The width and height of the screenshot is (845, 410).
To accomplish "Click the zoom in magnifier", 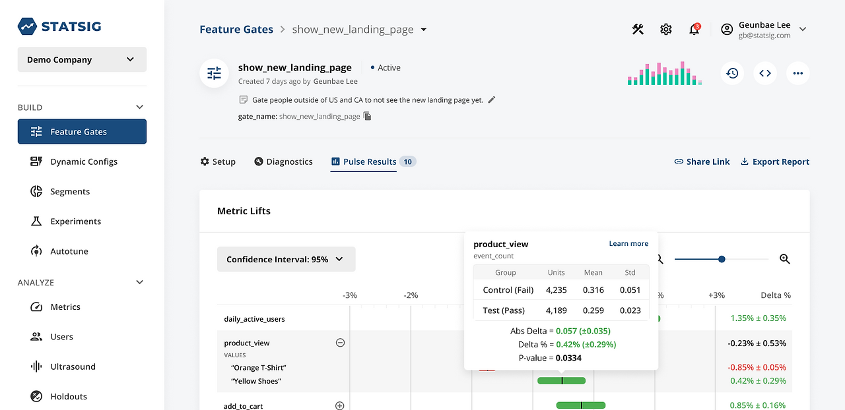I will [785, 259].
